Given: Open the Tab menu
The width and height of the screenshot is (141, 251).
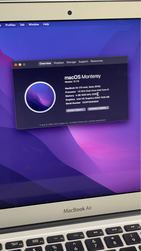Looking at the screenshot, I should (22, 25).
